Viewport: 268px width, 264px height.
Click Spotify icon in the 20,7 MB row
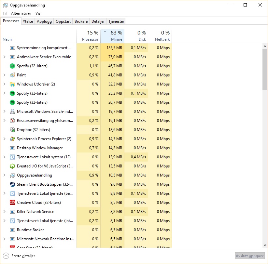pos(12,102)
